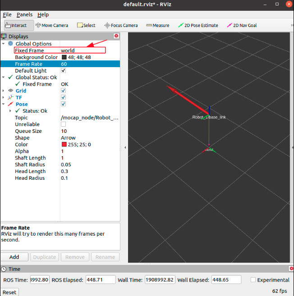Click the Focus Camera tool
The width and height of the screenshot is (294, 296).
point(121,25)
